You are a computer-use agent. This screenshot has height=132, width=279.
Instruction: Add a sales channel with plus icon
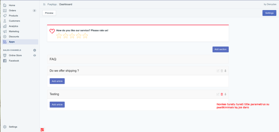35,50
